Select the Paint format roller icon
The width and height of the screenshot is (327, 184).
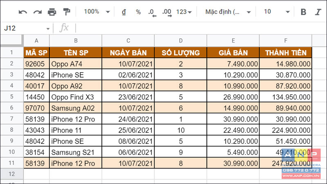[67, 12]
